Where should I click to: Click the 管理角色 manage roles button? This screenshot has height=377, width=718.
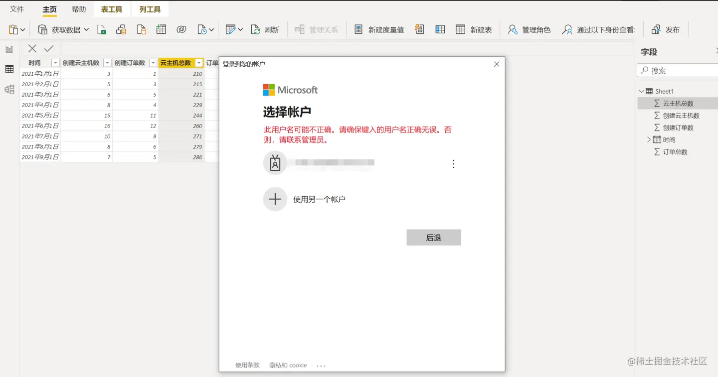(529, 30)
